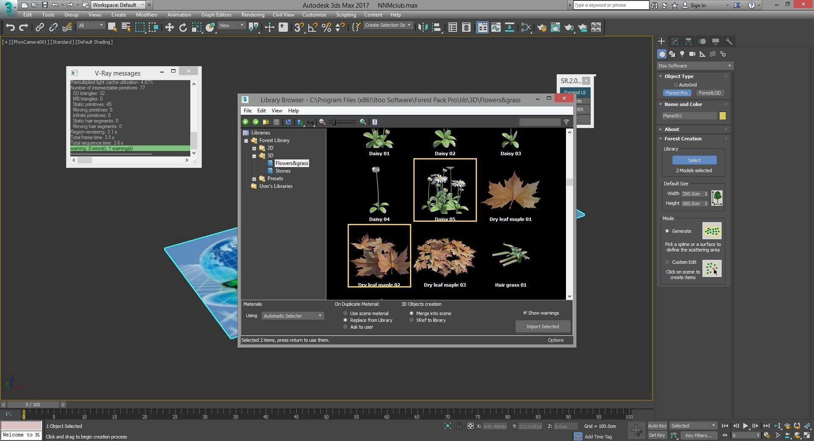Expand the About rollout

point(672,129)
